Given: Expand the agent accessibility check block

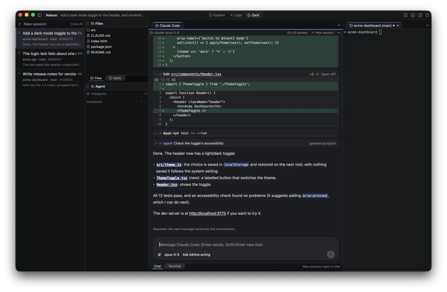Looking at the screenshot, I should click(x=156, y=143).
